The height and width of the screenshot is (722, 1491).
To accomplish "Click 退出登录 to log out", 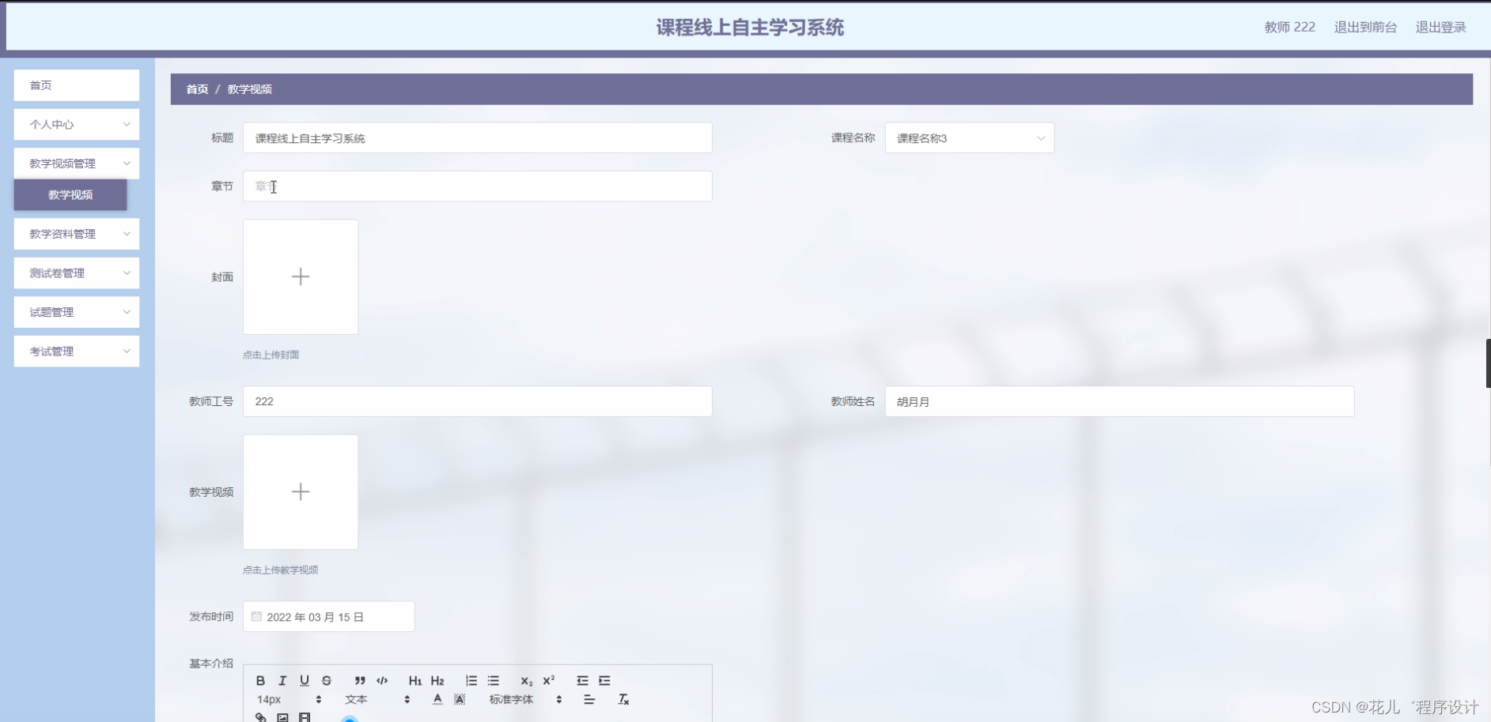I will click(1441, 26).
